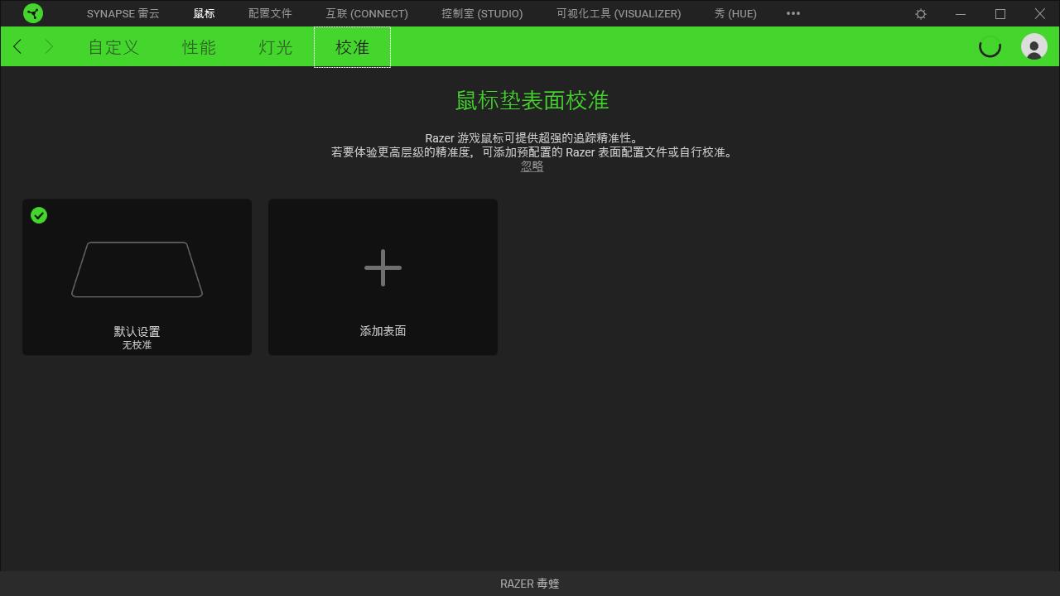Click the 忽略 link to skip calibration
The image size is (1060, 596).
tap(532, 166)
